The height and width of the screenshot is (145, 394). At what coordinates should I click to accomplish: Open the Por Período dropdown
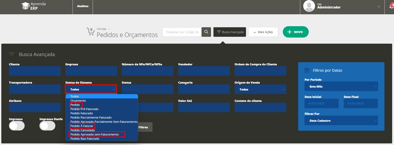[x=341, y=87]
